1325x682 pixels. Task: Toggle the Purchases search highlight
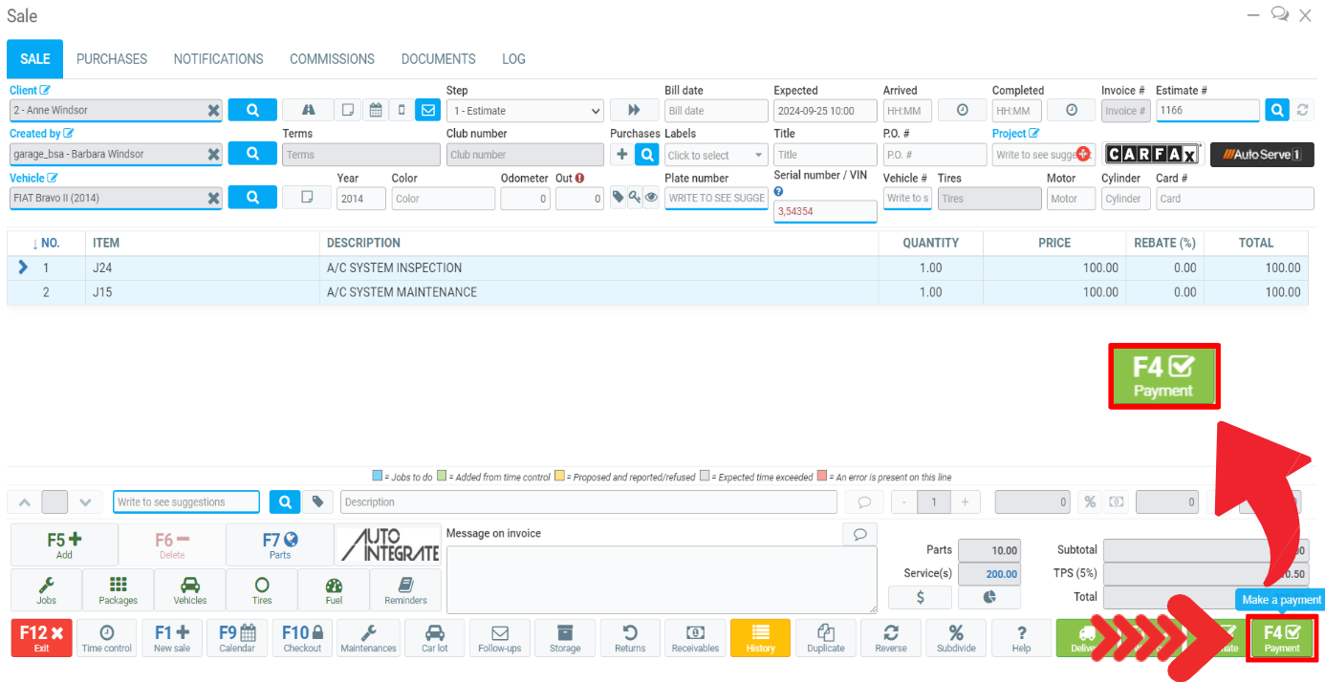(649, 154)
